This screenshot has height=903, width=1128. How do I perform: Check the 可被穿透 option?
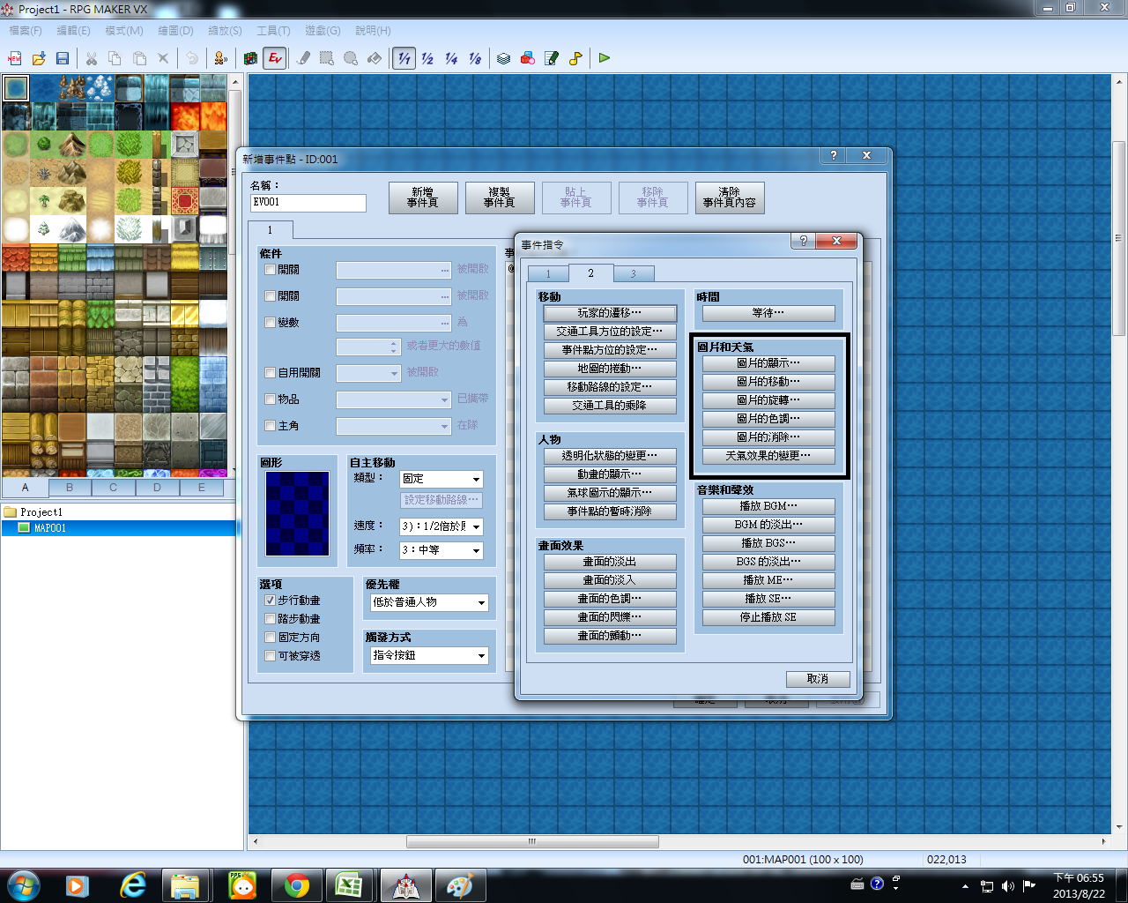click(271, 656)
